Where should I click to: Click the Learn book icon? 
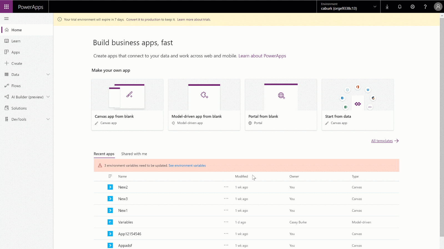pos(7,41)
